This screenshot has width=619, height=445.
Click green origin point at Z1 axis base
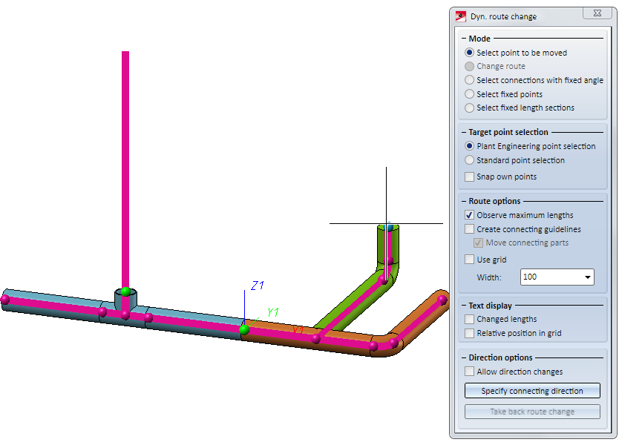point(244,329)
